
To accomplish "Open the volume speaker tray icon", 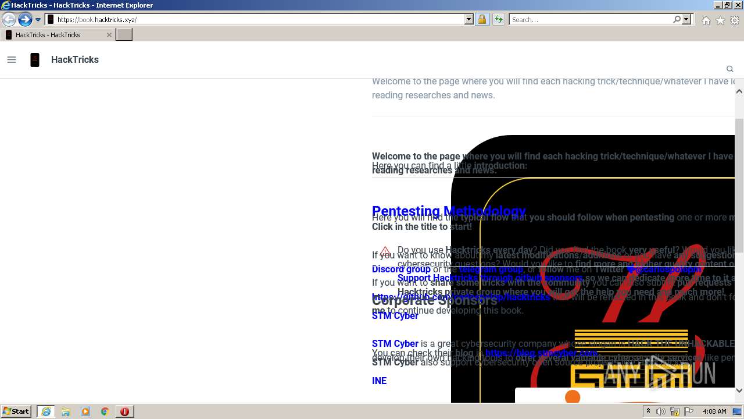I will point(661,411).
